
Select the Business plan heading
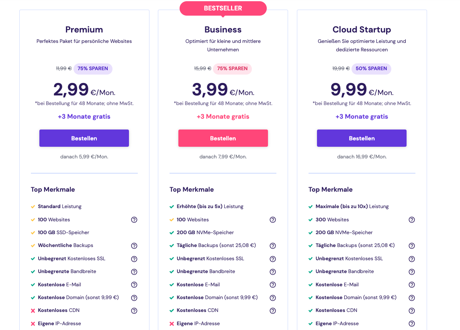[223, 30]
